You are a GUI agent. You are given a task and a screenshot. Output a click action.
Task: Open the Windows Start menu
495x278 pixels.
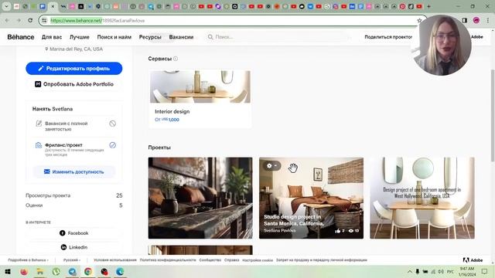point(8,271)
